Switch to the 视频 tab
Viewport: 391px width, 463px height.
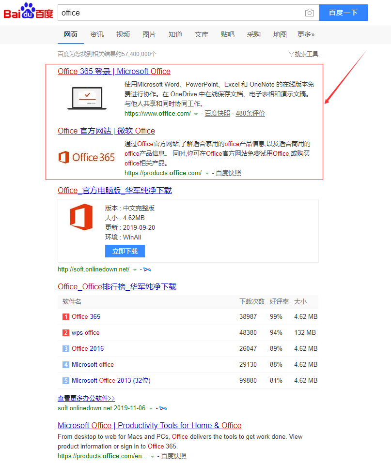123,34
